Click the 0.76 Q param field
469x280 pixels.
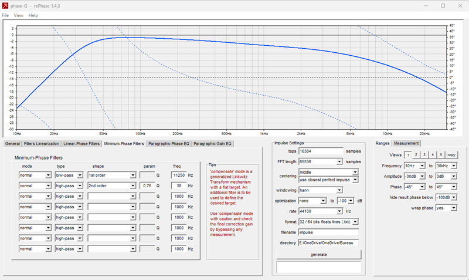click(147, 185)
